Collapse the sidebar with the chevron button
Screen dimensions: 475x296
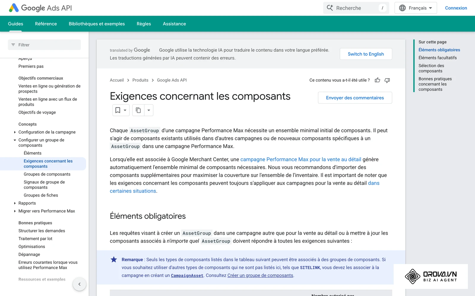click(x=79, y=284)
